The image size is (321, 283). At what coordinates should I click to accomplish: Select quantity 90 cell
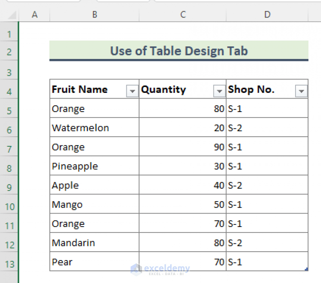point(182,146)
